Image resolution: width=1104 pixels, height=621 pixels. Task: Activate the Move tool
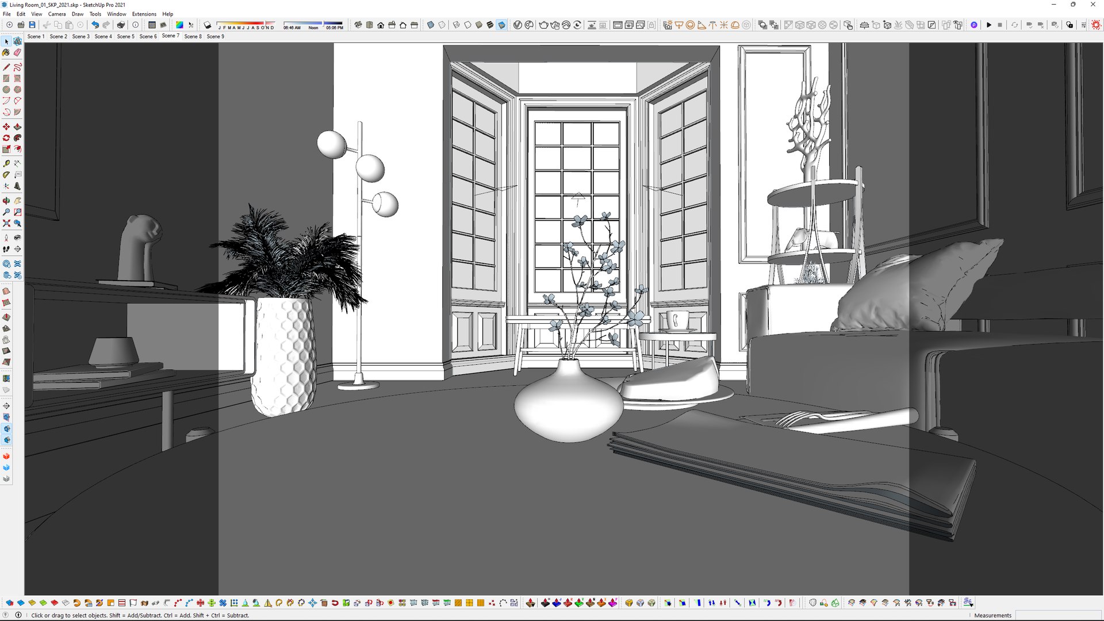coord(6,126)
